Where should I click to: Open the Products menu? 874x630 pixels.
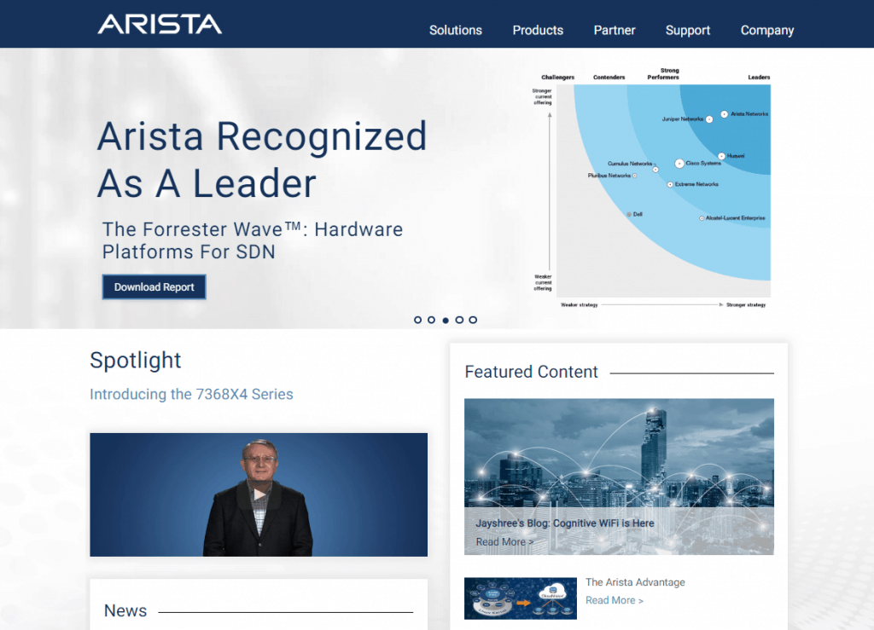538,30
